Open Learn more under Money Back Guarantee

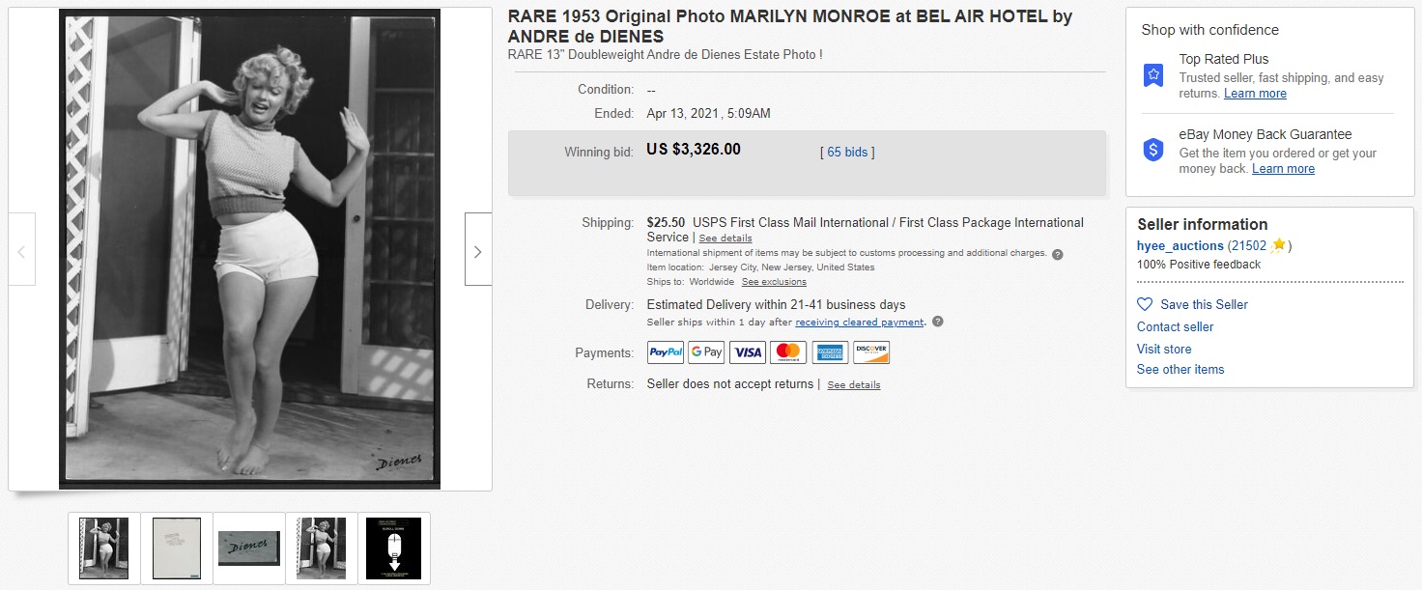pos(1283,169)
